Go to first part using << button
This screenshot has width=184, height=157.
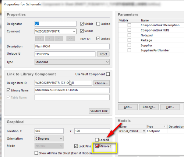(39, 39)
